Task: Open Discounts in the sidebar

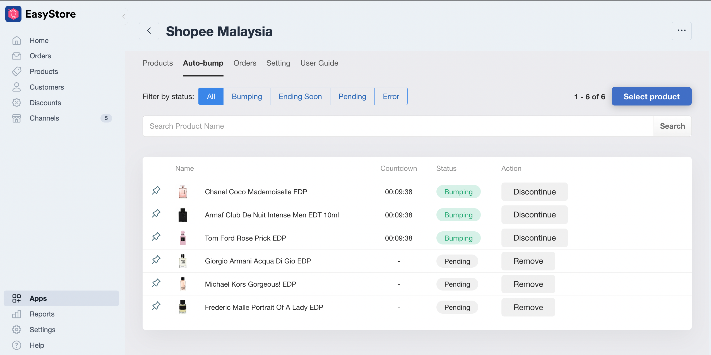Action: coord(45,103)
